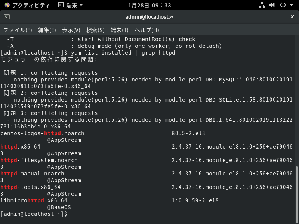Click the terminal icon beside 端末 in the top bar
Image resolution: width=299 pixels, height=224 pixels.
pyautogui.click(x=61, y=5)
